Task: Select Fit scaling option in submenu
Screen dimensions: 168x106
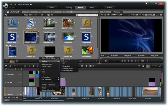Action: 63,61
